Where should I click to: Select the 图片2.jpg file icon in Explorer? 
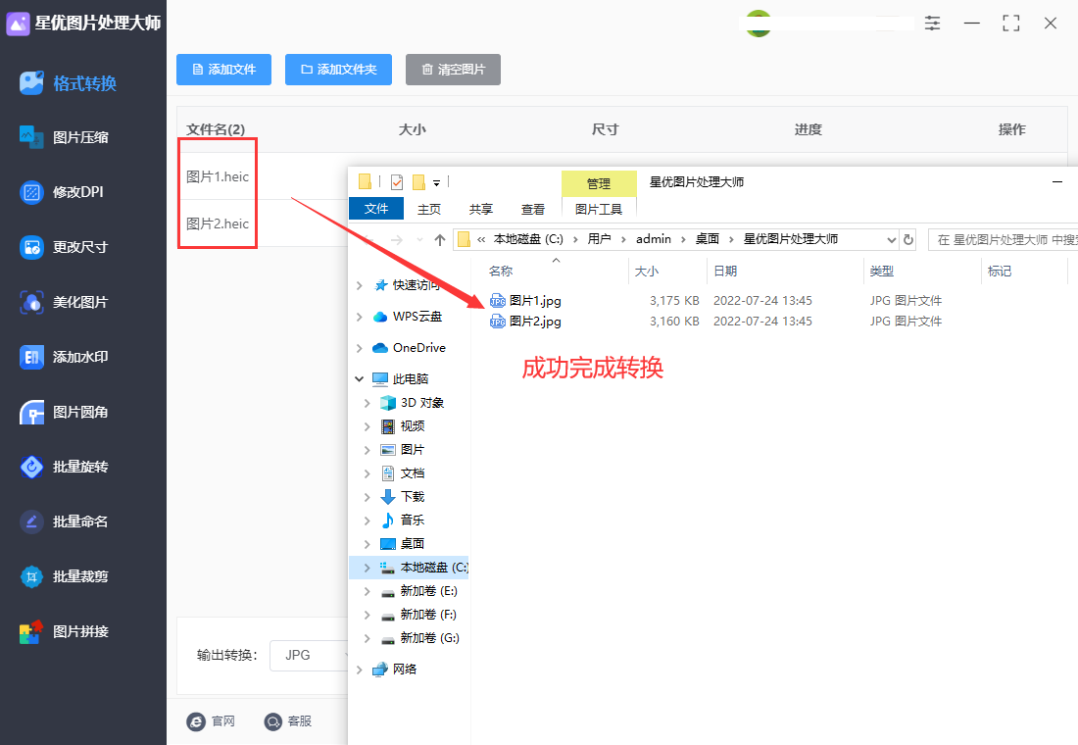pyautogui.click(x=497, y=322)
